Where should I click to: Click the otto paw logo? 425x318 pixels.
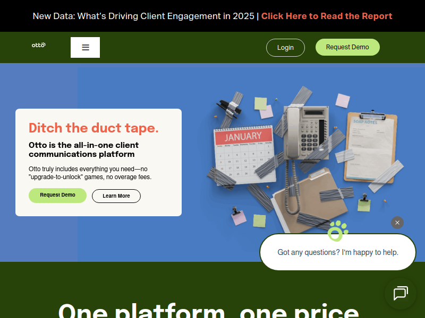(x=39, y=45)
